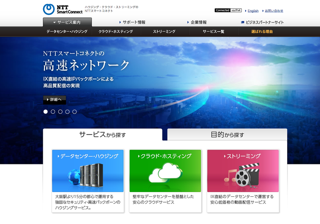Viewport: 320px width, 224px height.
Task: Open the お問い合わせ contact link
Action: tap(274, 10)
